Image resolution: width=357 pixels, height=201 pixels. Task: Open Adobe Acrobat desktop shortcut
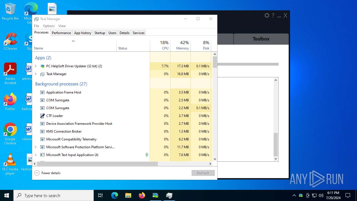click(10, 74)
